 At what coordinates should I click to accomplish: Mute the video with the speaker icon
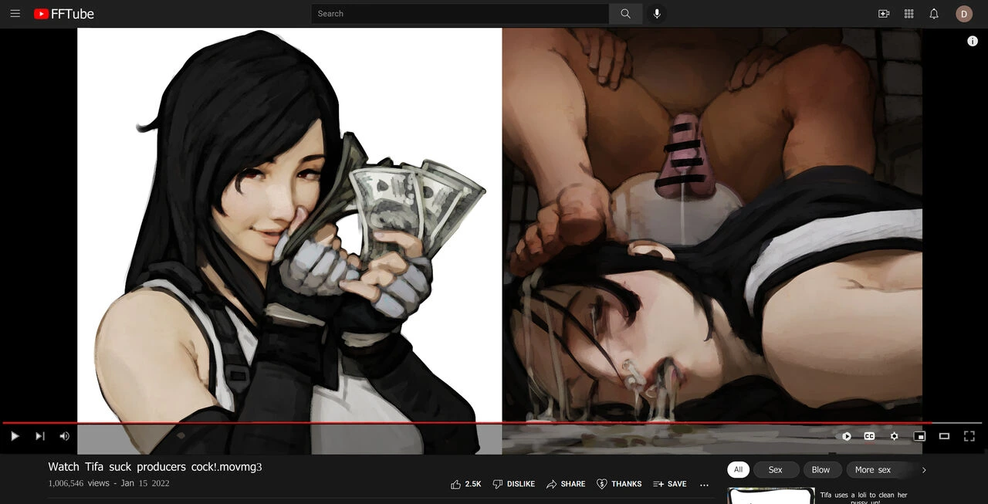tap(64, 436)
